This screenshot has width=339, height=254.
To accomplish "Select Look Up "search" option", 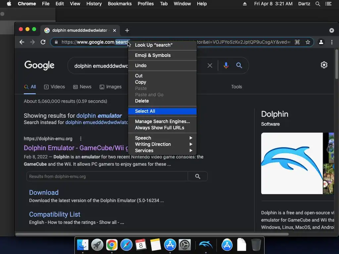I will click(162, 45).
